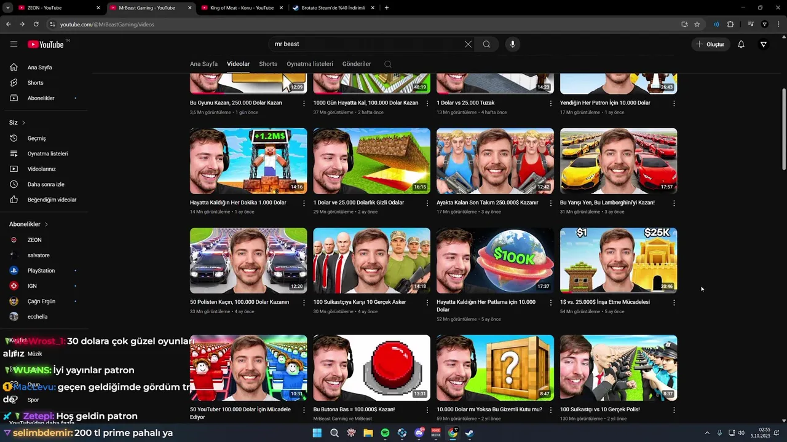Search within the channel using magnifier icon
Screen dimensions: 787x442
point(387,64)
